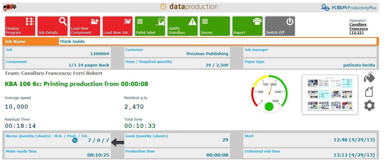387x165 pixels.
Task: Open Justify Standbys warning tile
Action: tap(182, 26)
